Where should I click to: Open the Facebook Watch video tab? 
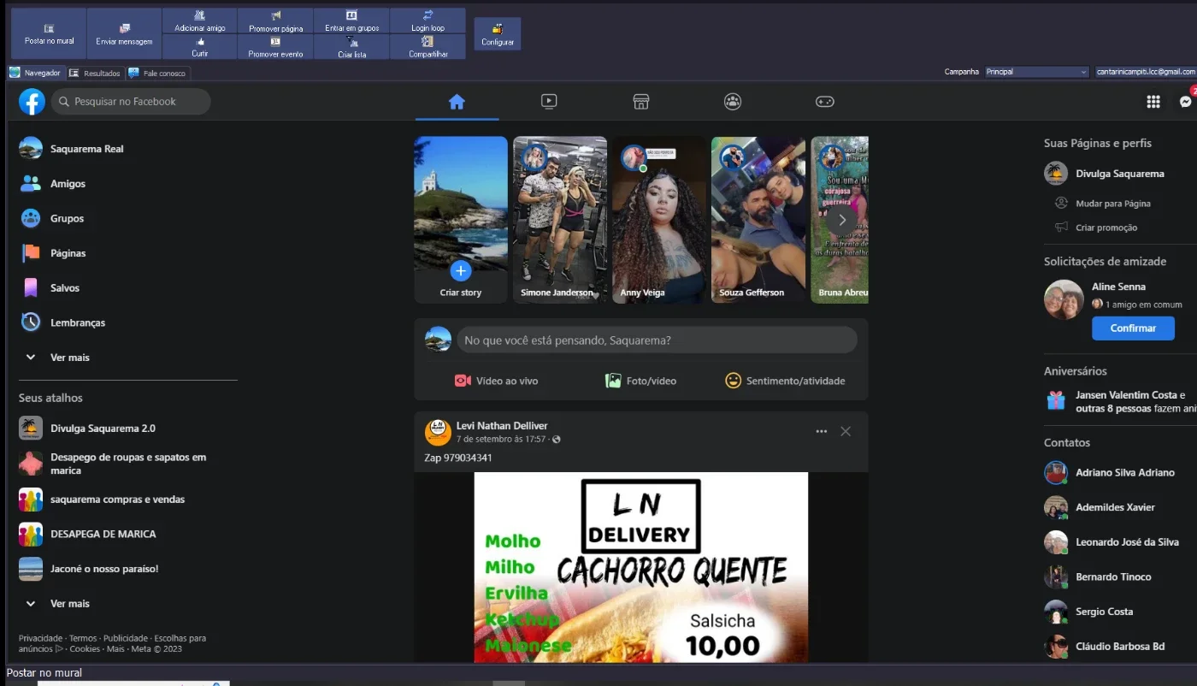point(549,102)
